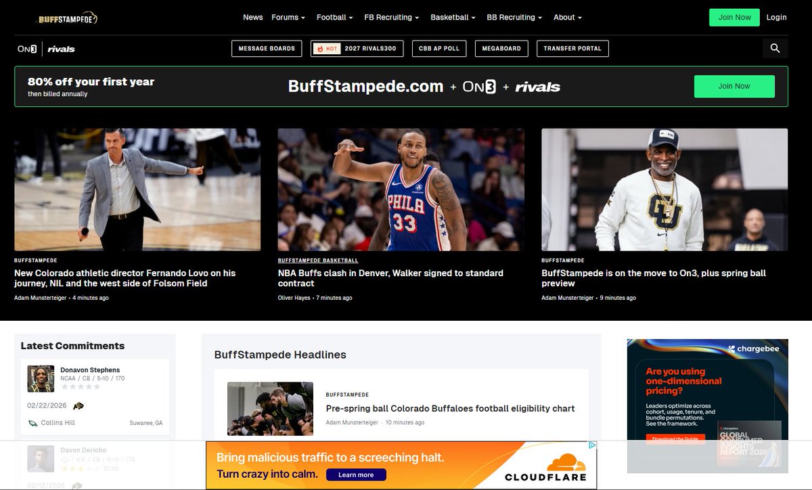Open Fernando Lovo article photo
This screenshot has width=812, height=490.
tap(137, 190)
